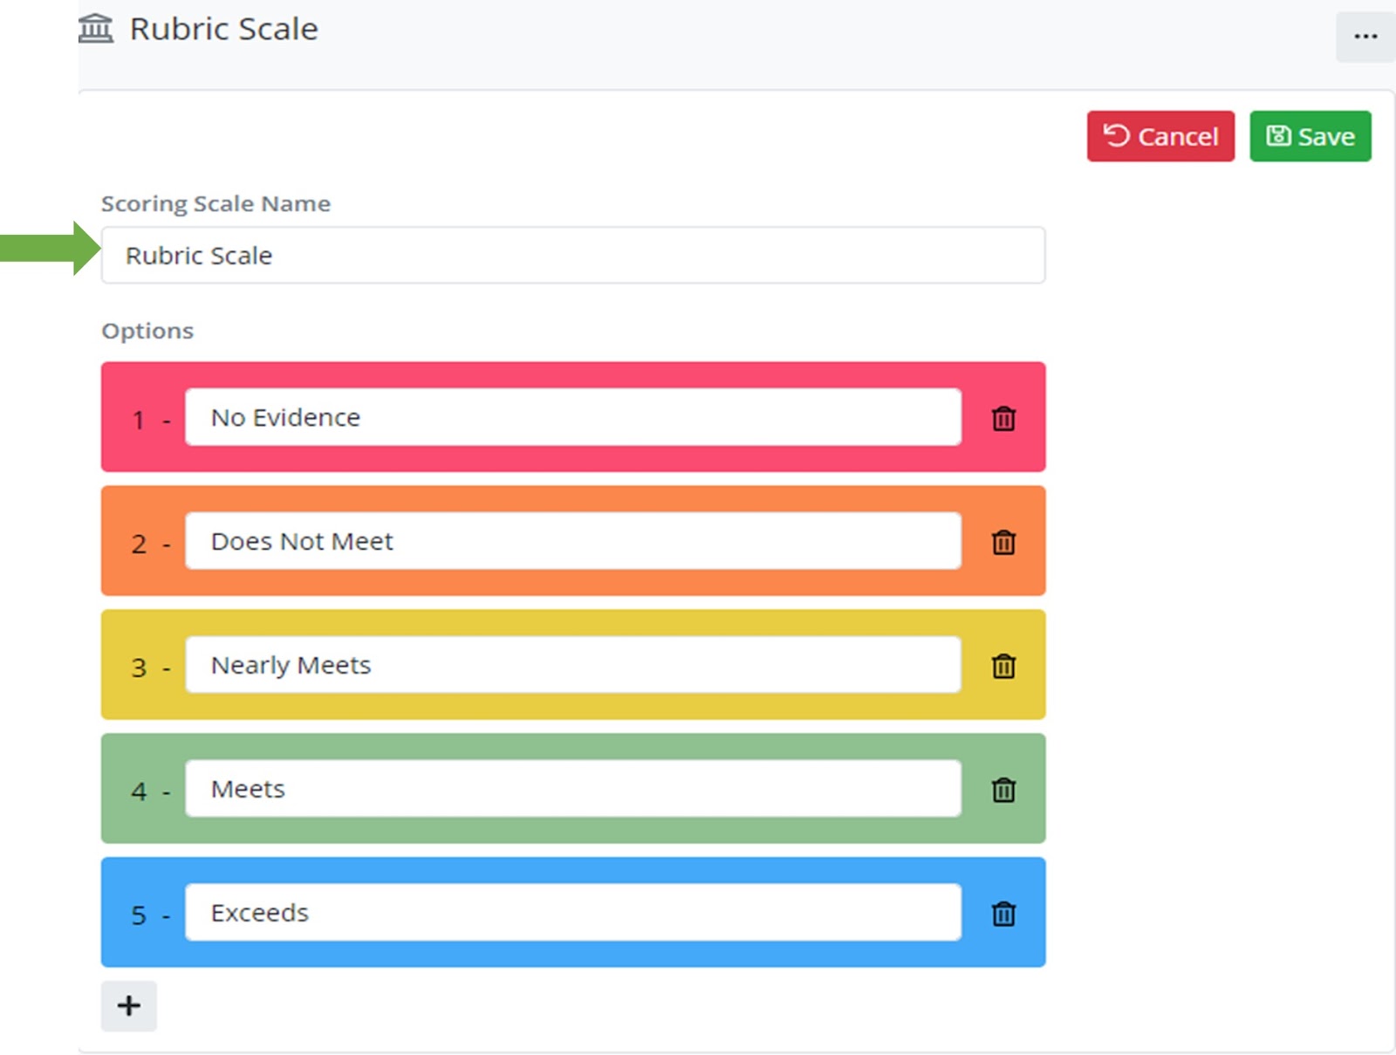Select the Meets option text box
1396x1055 pixels.
coord(572,790)
